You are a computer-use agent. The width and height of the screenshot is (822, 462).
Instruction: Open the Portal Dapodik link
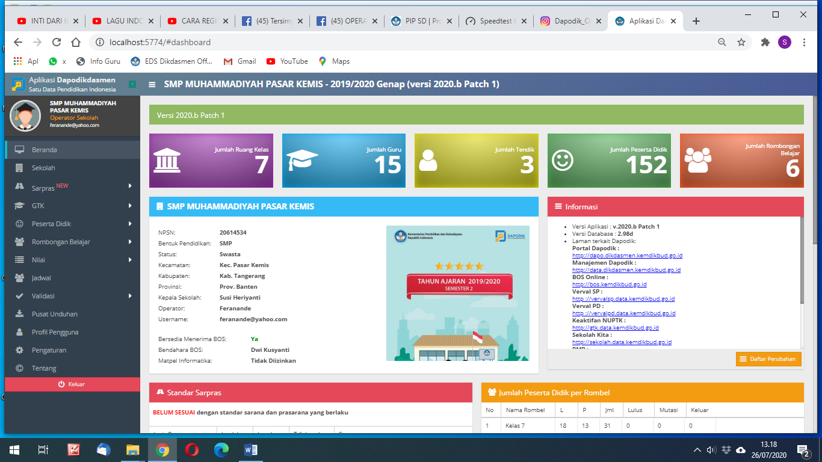coord(627,256)
